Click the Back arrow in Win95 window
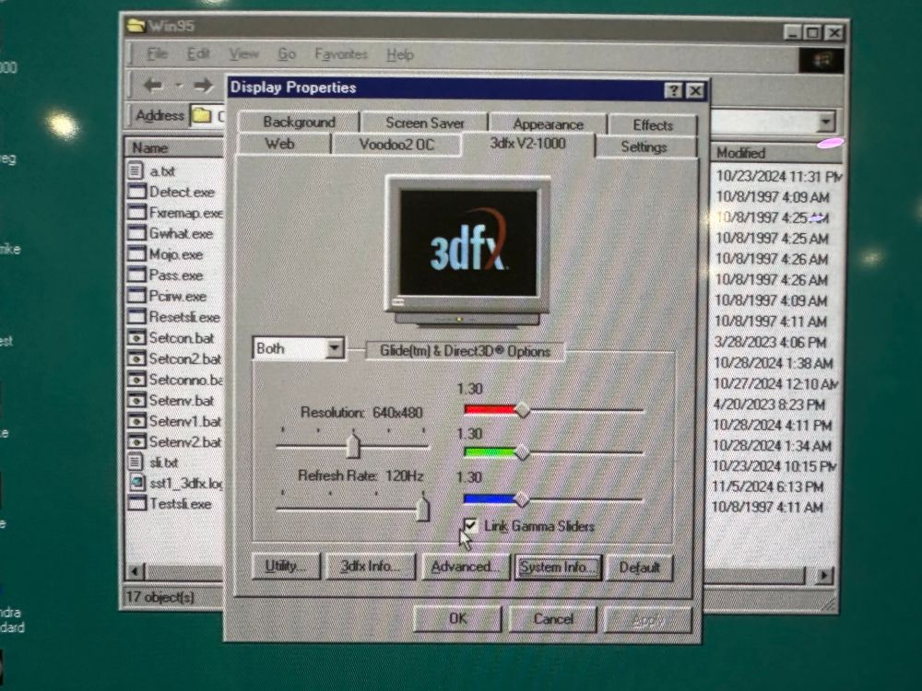This screenshot has height=691, width=922. click(153, 85)
